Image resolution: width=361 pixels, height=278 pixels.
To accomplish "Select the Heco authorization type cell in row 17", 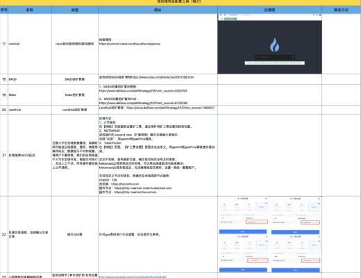I will click(75, 44).
